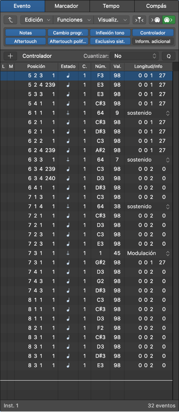Toggle the Notas event filter button
The height and width of the screenshot is (412, 179).
coord(25,33)
